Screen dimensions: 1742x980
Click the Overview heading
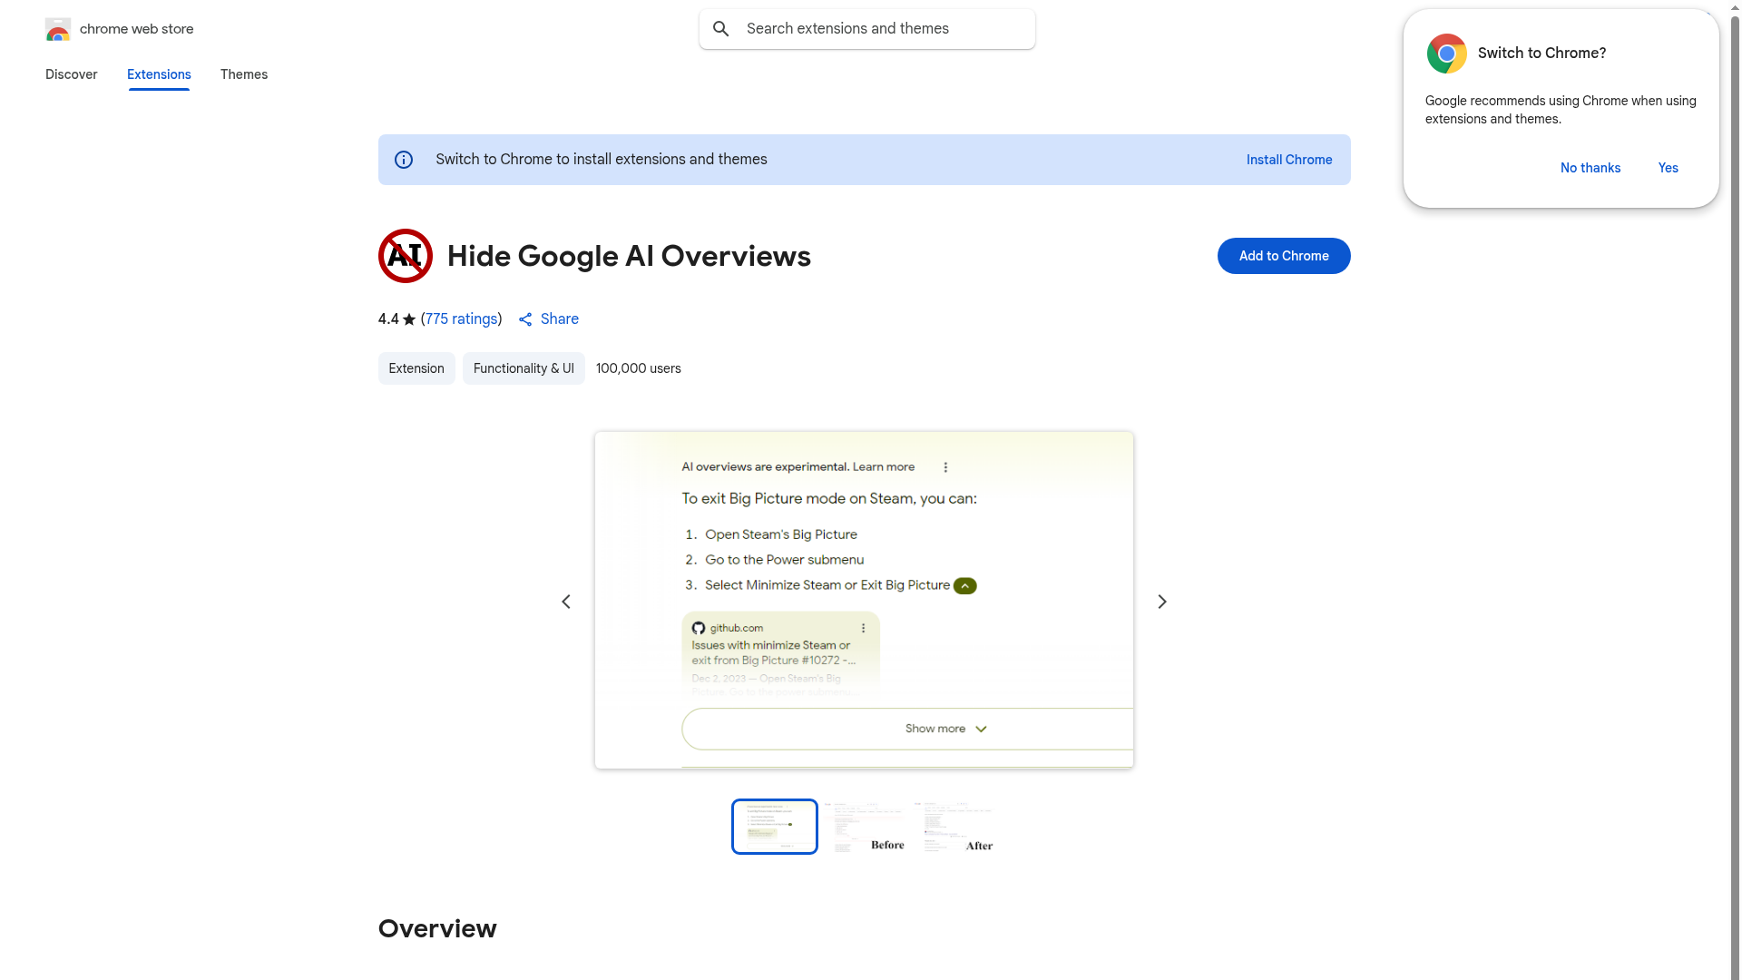click(437, 928)
